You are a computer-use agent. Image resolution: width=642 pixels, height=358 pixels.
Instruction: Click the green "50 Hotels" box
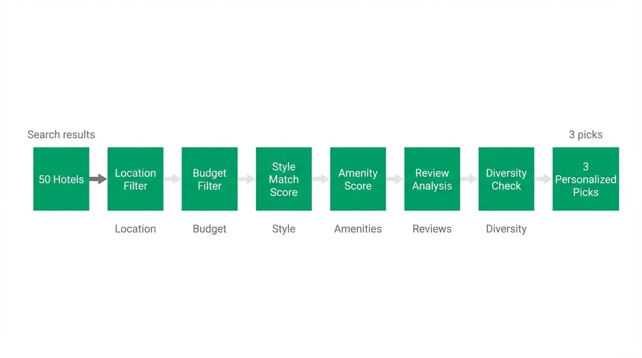tap(61, 179)
